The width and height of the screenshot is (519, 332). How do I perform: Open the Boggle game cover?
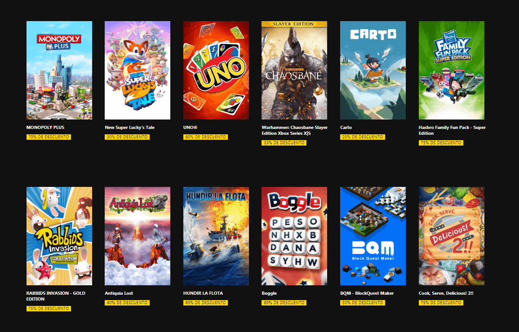click(x=294, y=236)
